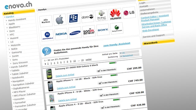The image size is (196, 110).
Task: Filter by the Nokia logo
Action: (x=61, y=34)
